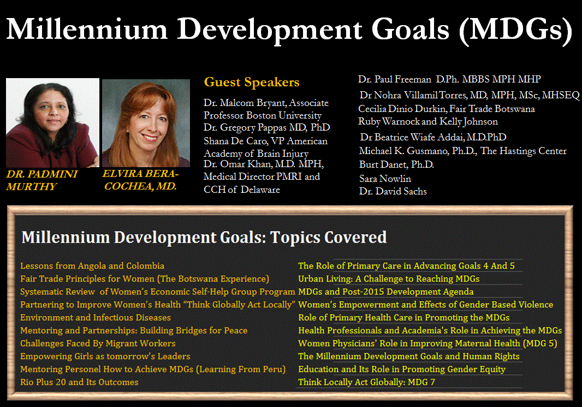Open 'Role of Primary Care in Advancing Goals 4 And 5'
Image resolution: width=582 pixels, height=407 pixels.
[406, 266]
